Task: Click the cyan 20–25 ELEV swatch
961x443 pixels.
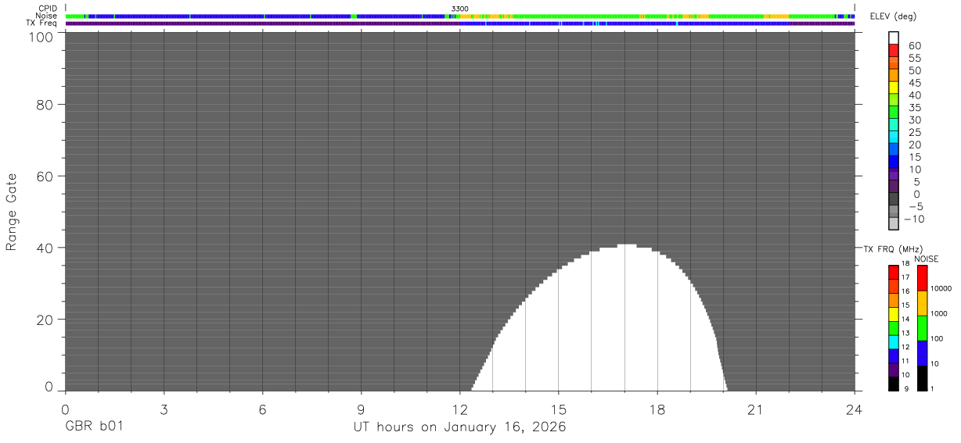Action: coord(894,138)
